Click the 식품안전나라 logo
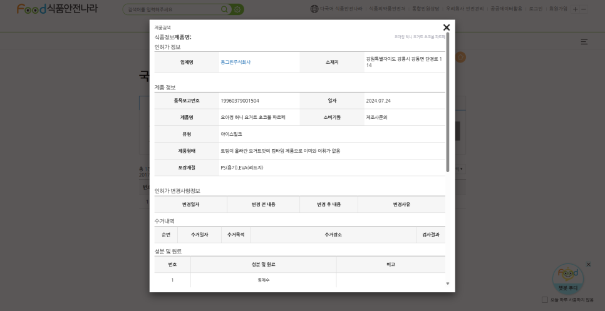Screen dimensions: 605x311 click(x=57, y=9)
